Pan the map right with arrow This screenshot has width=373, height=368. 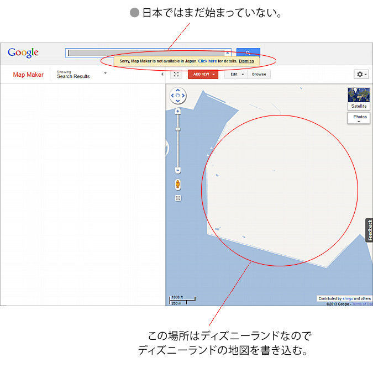coord(183,96)
